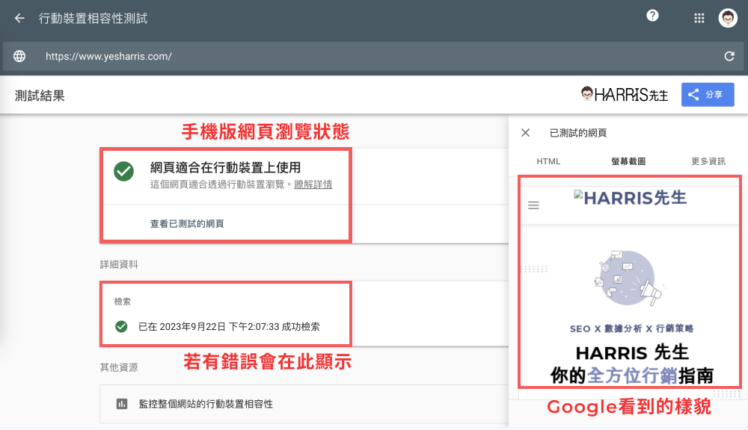Open the account avatar menu
This screenshot has height=430, width=748.
point(728,18)
